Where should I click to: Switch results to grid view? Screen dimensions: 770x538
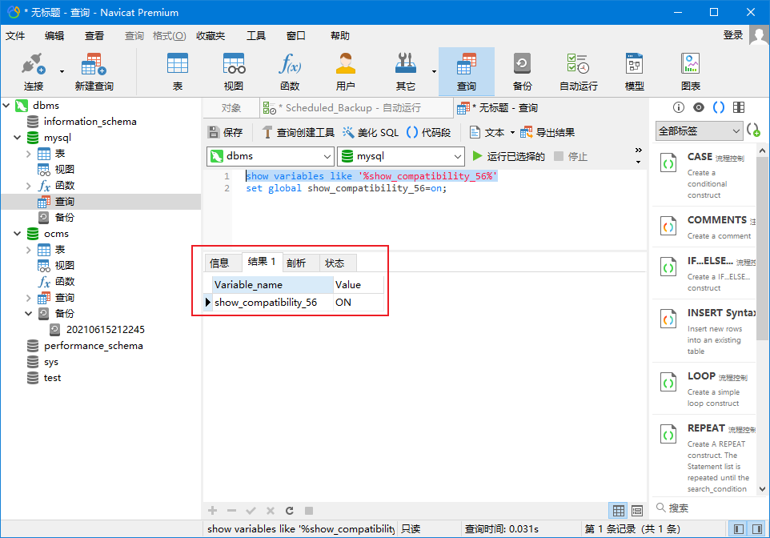tap(619, 511)
